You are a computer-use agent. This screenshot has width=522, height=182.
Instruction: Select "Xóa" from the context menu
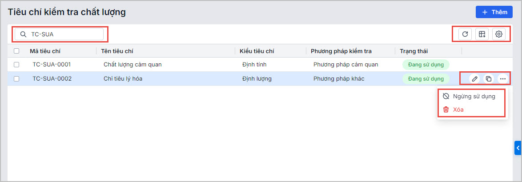(458, 109)
